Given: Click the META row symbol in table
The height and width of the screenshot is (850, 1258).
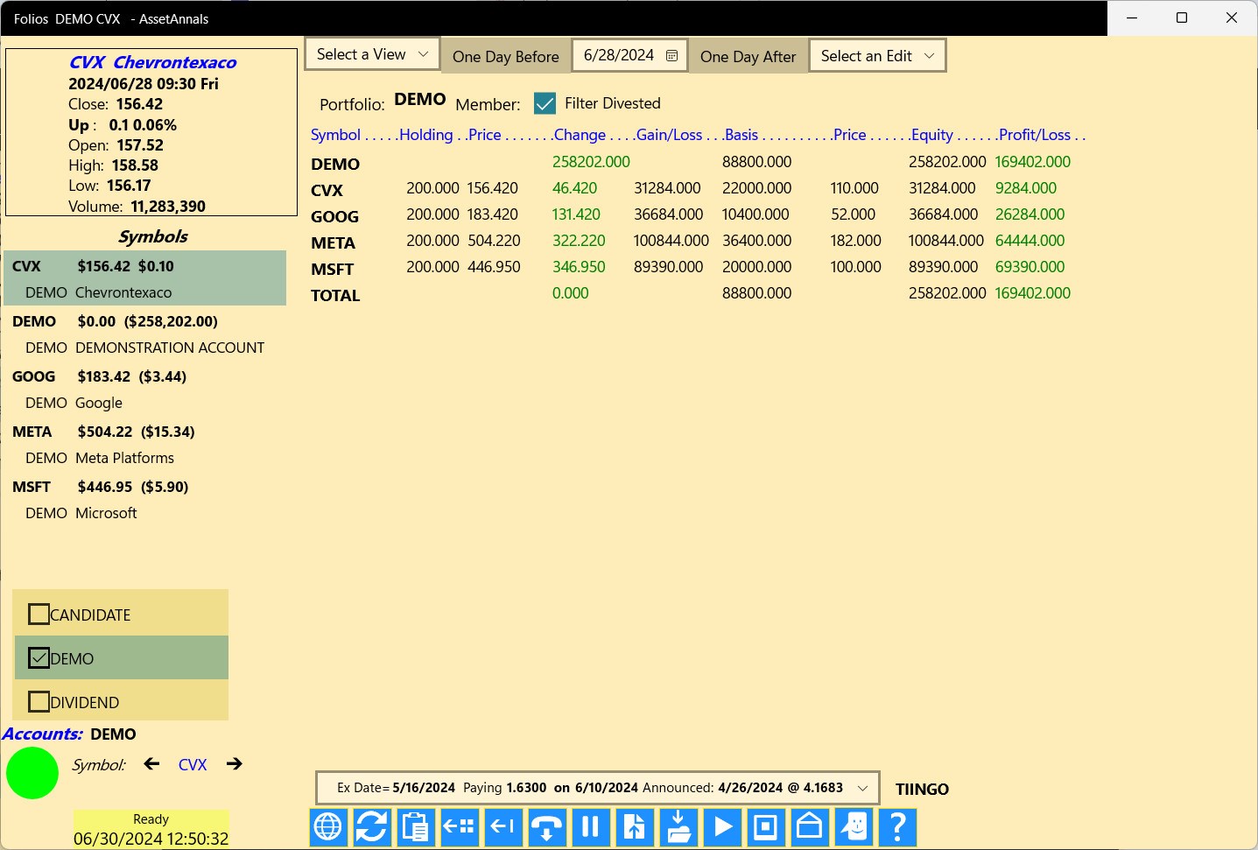Looking at the screenshot, I should [333, 243].
